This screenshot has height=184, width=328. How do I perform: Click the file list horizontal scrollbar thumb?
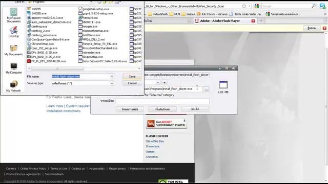coord(57,68)
